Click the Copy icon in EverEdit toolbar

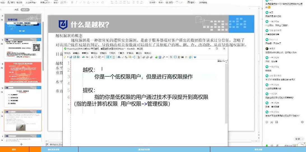click(x=96, y=57)
